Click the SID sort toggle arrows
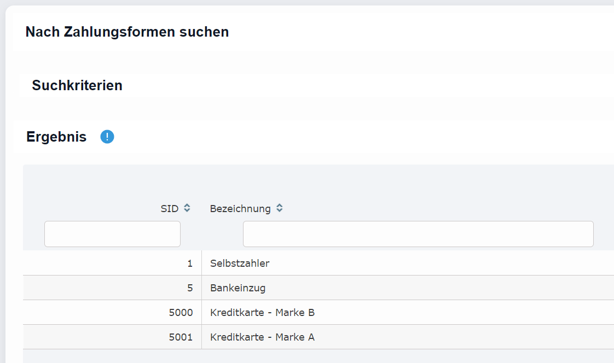This screenshot has height=363, width=614. click(x=186, y=208)
